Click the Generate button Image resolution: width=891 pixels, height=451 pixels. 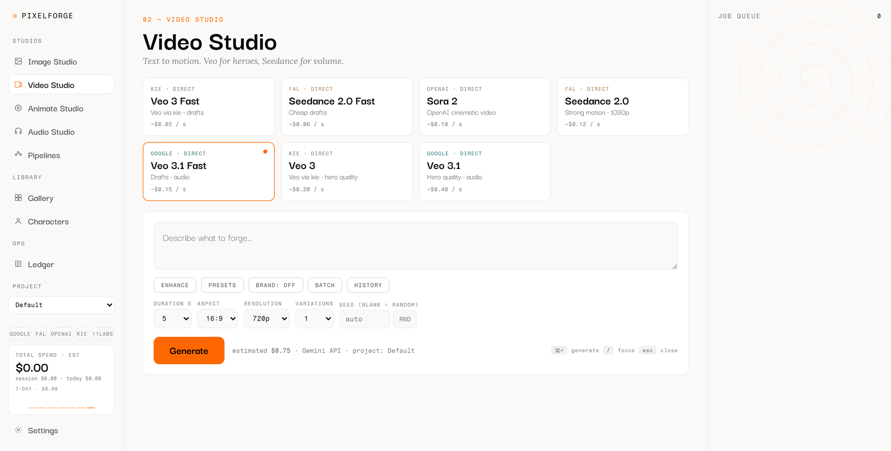(x=189, y=351)
